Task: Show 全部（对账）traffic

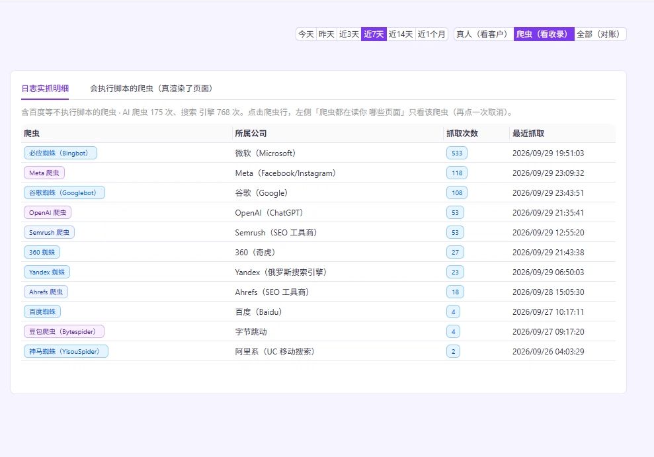Action: click(x=600, y=34)
